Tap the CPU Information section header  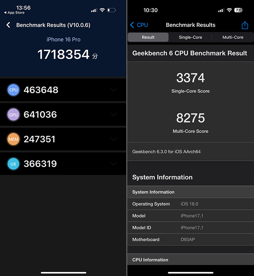pos(191,259)
